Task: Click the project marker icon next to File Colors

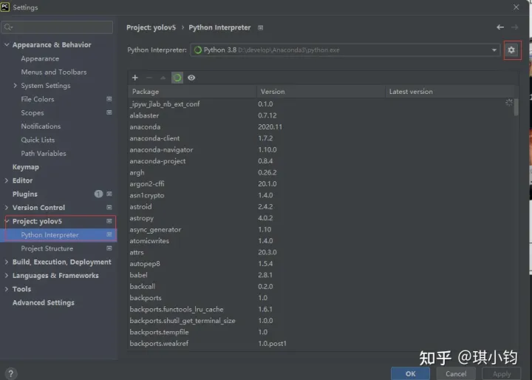Action: pos(109,99)
